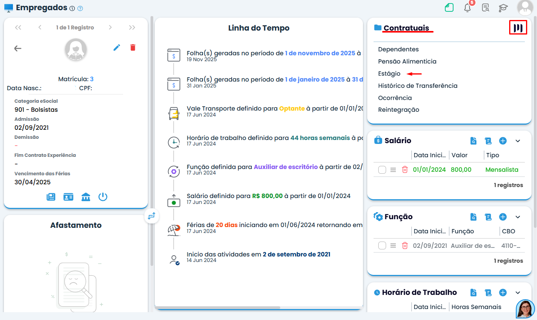Collapse the Função panel chevron

[x=518, y=217]
